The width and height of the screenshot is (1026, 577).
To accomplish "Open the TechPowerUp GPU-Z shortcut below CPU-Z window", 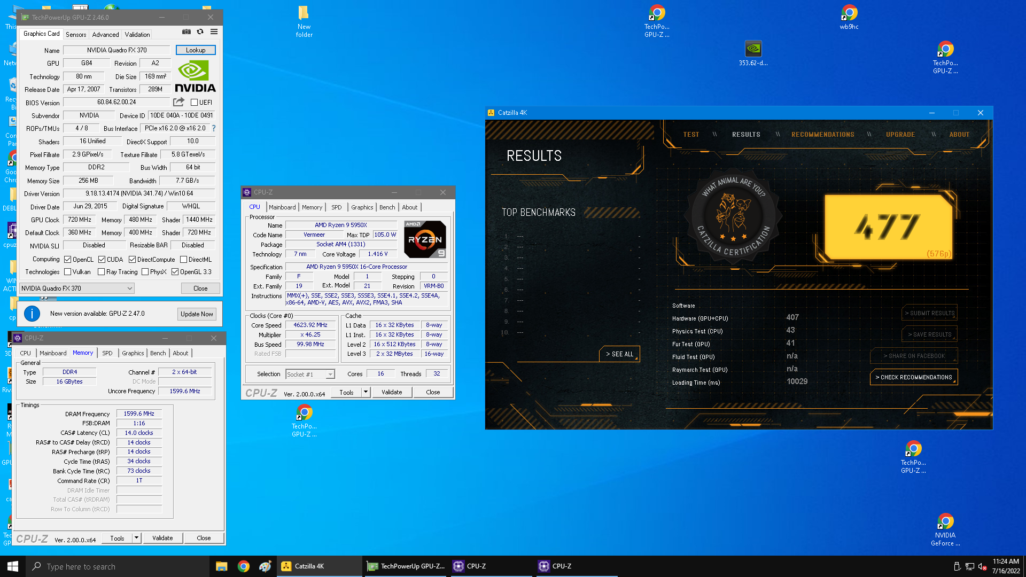I will pos(304,421).
